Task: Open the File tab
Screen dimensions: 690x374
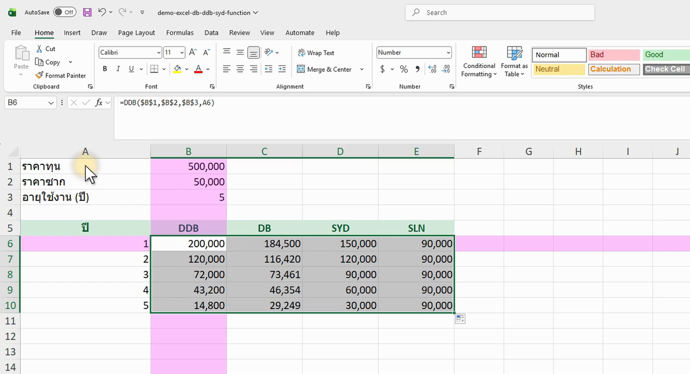Action: click(16, 33)
